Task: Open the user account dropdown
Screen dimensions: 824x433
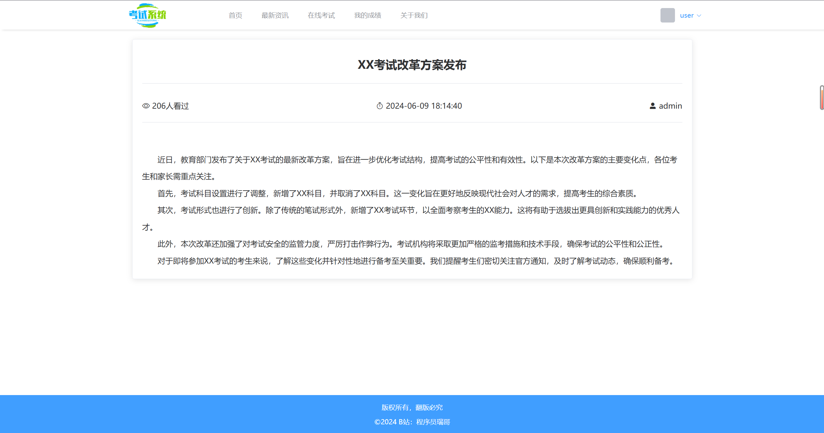Action: tap(690, 15)
